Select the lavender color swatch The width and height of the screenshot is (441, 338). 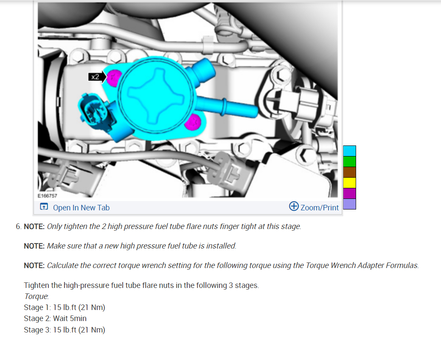click(x=350, y=204)
